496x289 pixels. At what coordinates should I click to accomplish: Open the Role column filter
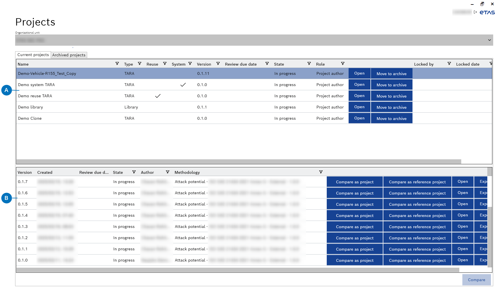point(343,64)
